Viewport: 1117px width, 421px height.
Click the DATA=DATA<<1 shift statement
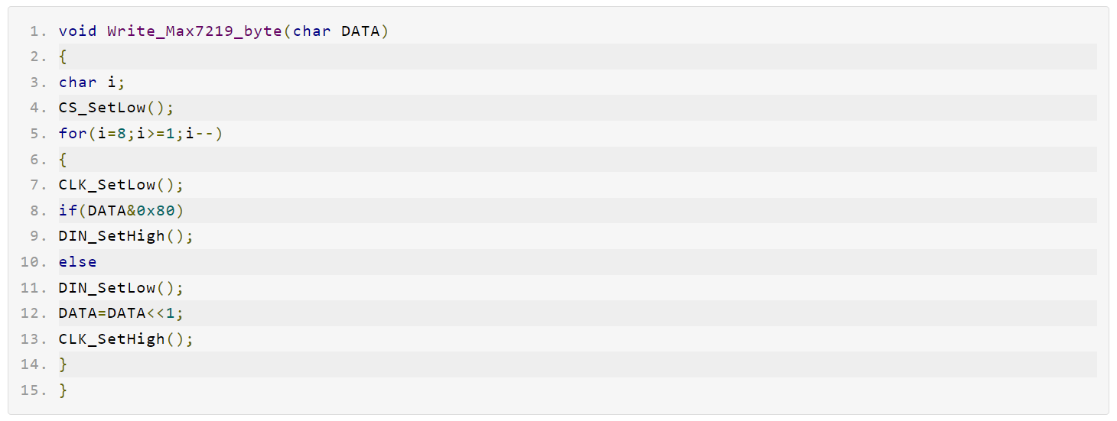click(121, 313)
